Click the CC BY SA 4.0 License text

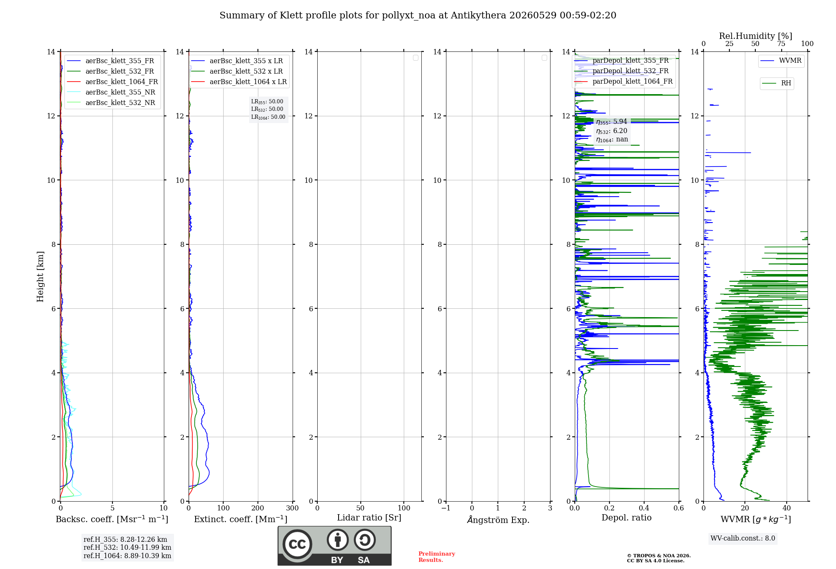point(655,561)
